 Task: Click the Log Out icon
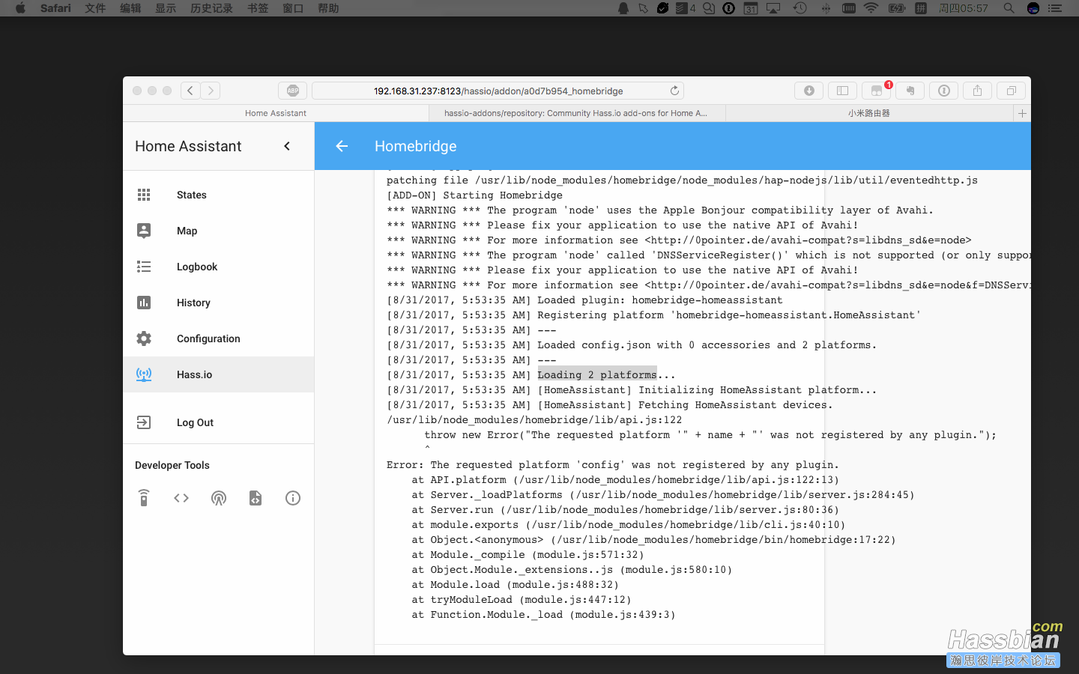[x=144, y=422]
